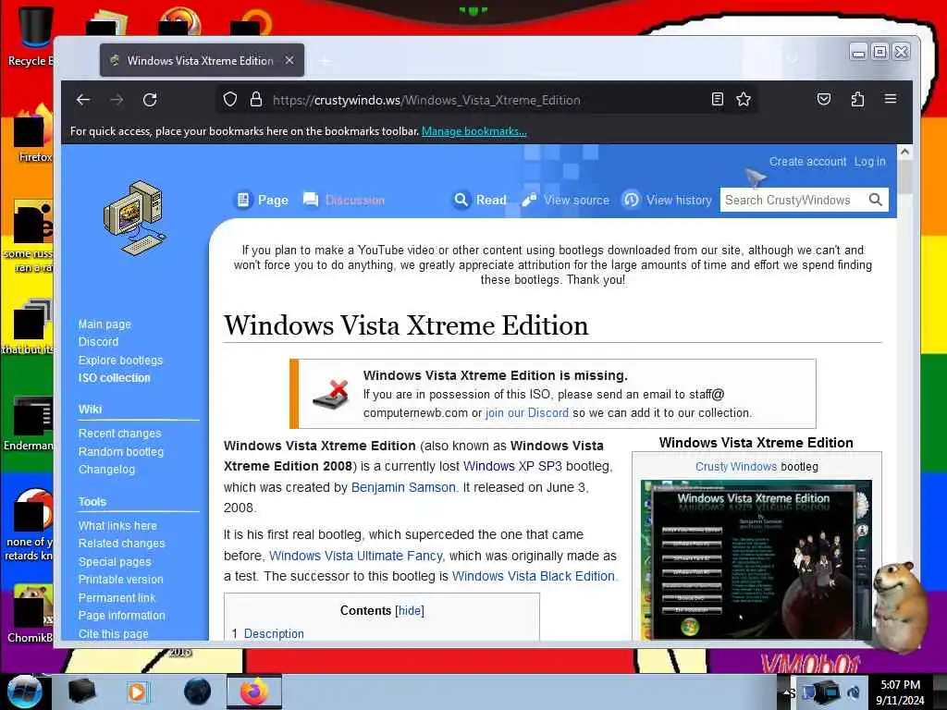Open Related changes tool link
This screenshot has width=947, height=710.
(121, 544)
